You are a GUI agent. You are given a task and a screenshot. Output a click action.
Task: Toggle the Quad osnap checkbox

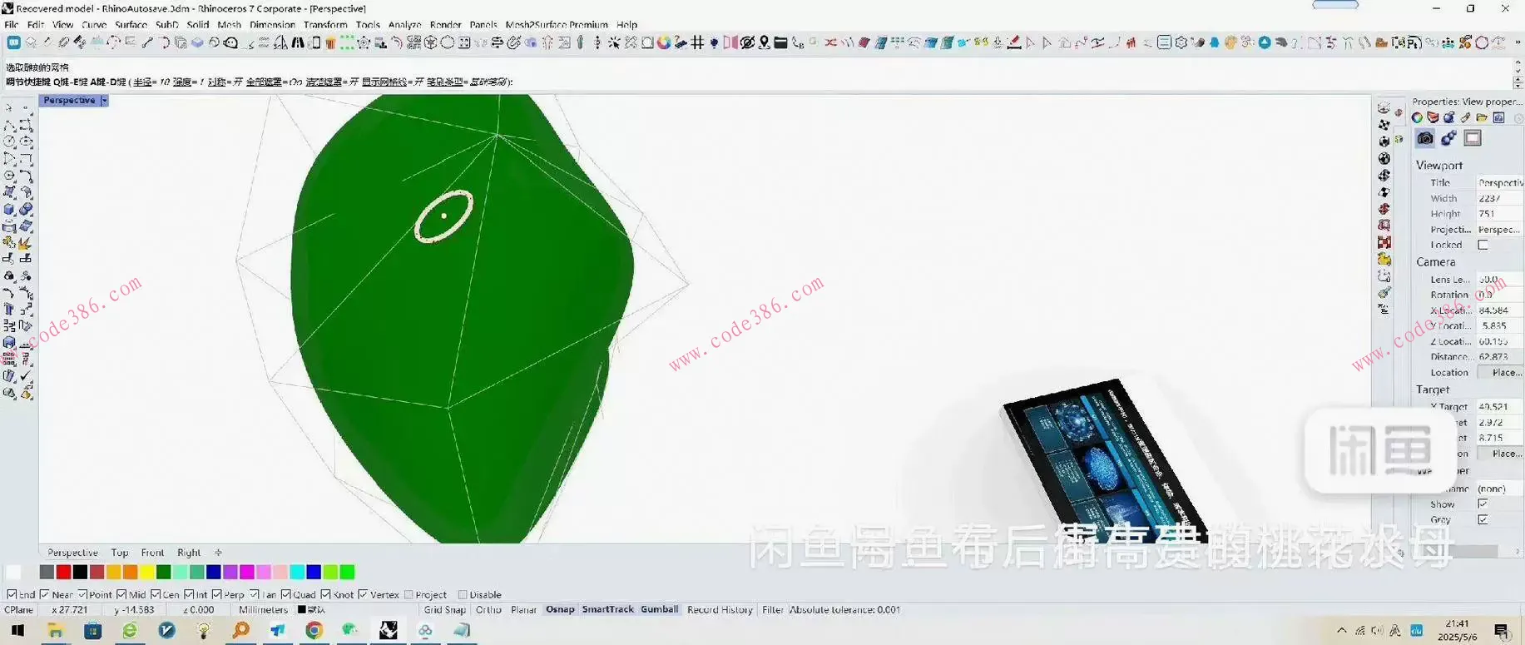coord(286,595)
